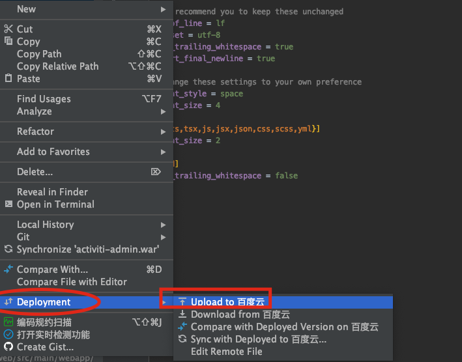Click 'space' value in editor
Viewport: 462px width, 362px height.
[231, 94]
